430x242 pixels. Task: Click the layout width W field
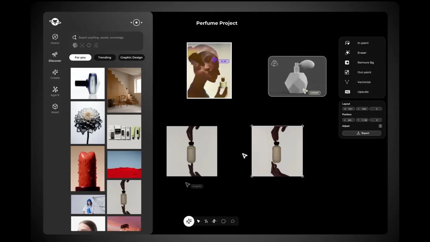pyautogui.click(x=348, y=109)
